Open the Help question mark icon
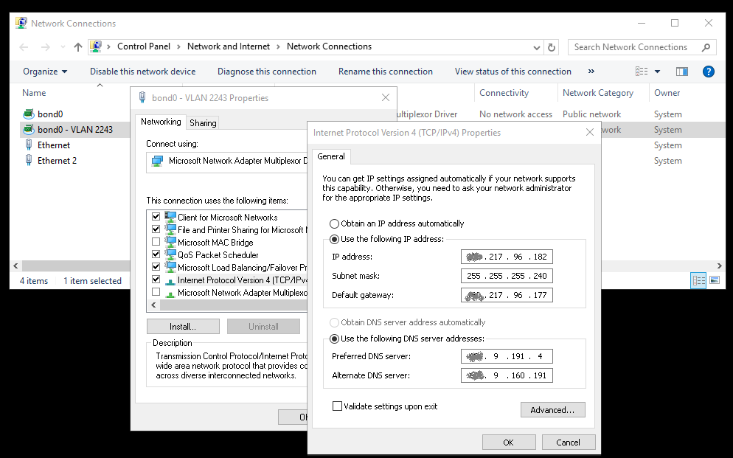This screenshot has width=733, height=458. click(708, 72)
